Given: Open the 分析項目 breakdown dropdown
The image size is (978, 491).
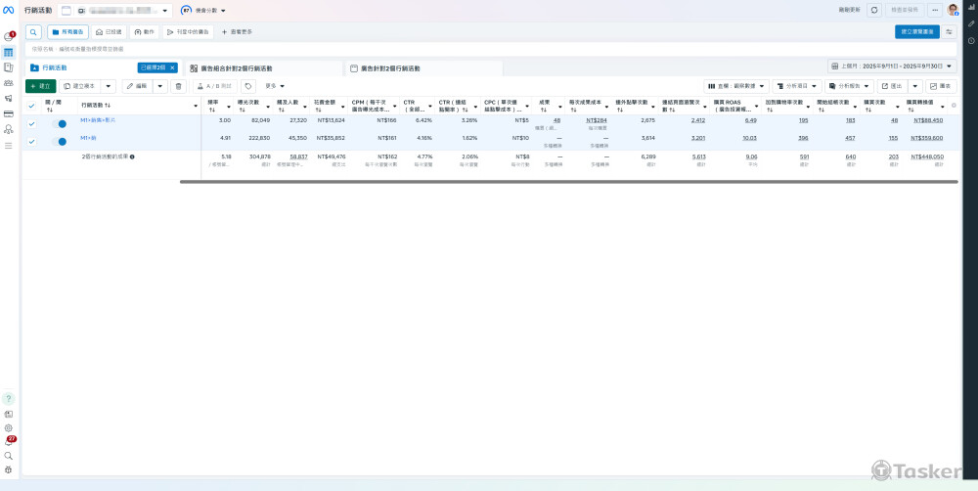Looking at the screenshot, I should [x=796, y=86].
